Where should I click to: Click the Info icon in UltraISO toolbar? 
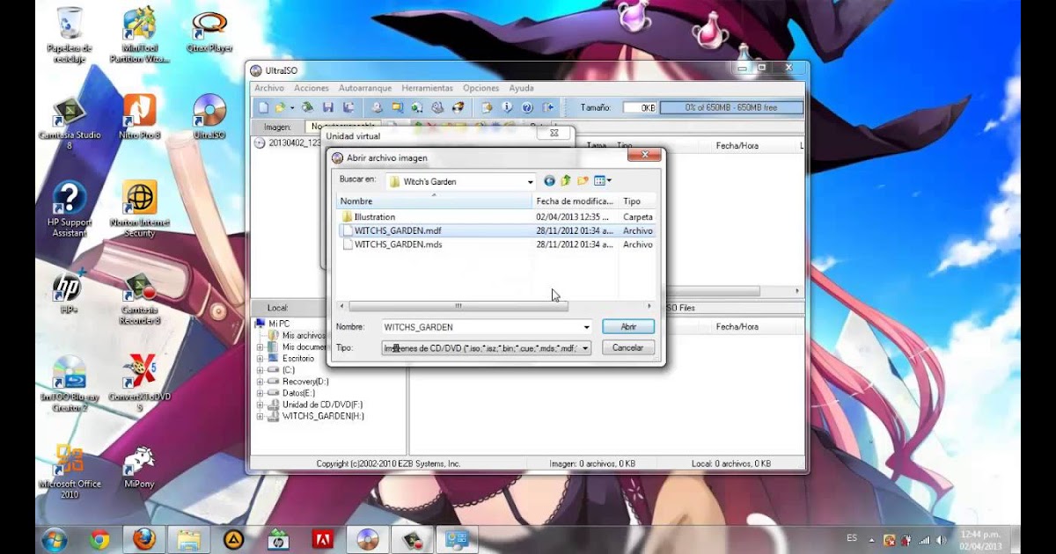(x=507, y=107)
